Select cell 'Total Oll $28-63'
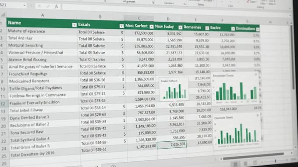The width and height of the screenshot is (298, 167). pos(93,115)
